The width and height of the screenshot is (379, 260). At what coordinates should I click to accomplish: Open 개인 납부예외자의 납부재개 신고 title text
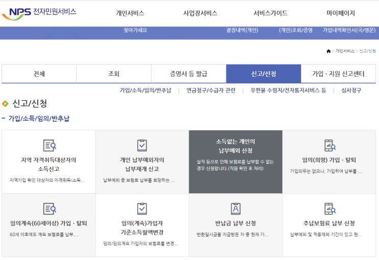click(142, 164)
